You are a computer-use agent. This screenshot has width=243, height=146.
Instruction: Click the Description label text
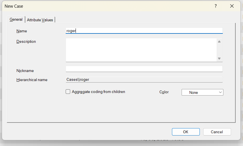[x=26, y=42]
